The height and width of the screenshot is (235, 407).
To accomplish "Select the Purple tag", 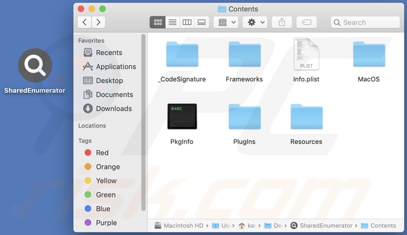I will [100, 223].
